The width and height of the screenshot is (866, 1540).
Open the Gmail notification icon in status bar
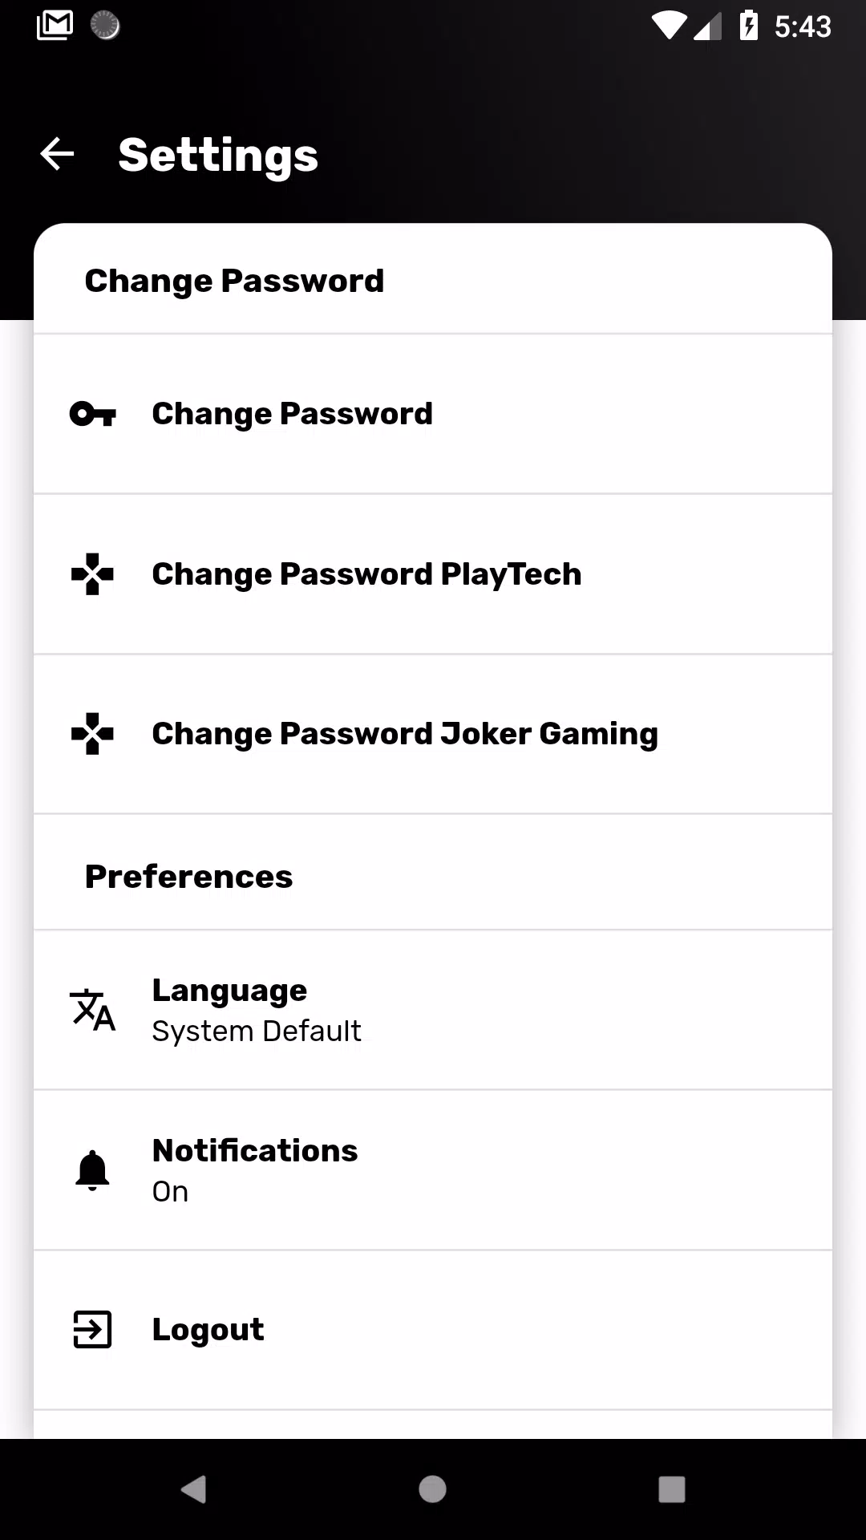point(55,26)
